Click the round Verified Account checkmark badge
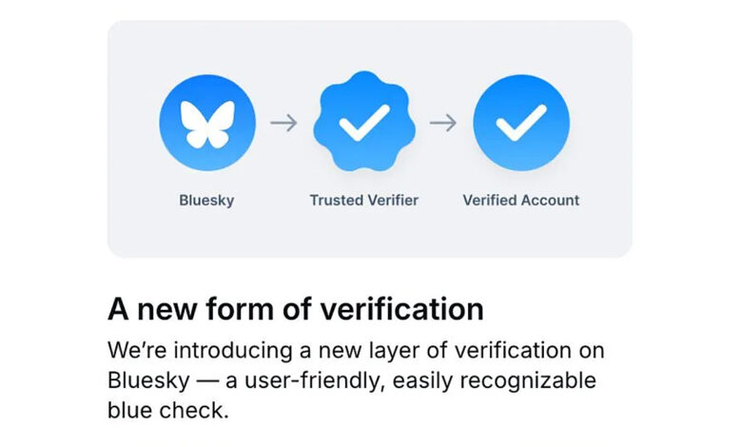Screen dimensions: 742x447 (521, 123)
